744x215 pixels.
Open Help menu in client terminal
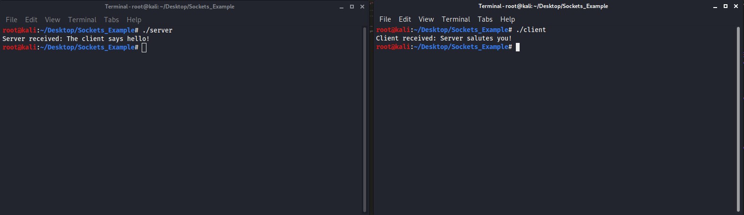(x=507, y=19)
